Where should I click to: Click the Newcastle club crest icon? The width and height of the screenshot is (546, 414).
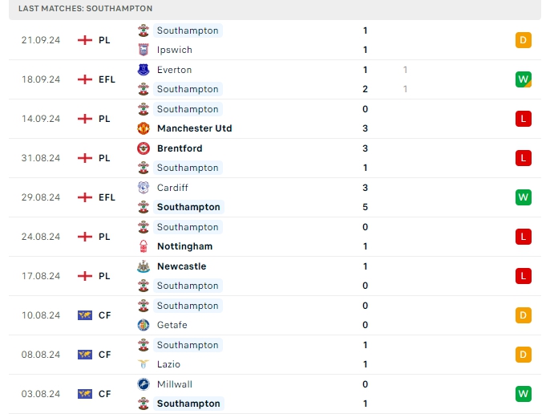coord(144,266)
